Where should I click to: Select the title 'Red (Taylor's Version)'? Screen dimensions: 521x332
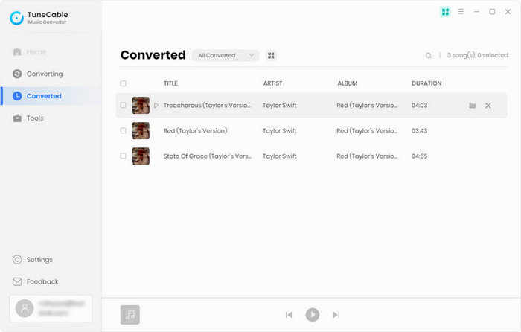coord(195,130)
